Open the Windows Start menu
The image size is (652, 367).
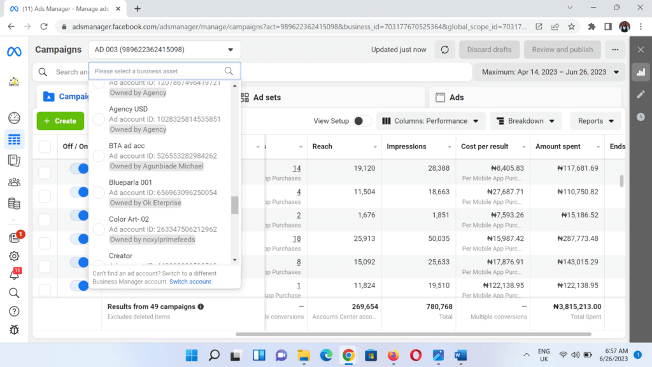[x=192, y=356]
